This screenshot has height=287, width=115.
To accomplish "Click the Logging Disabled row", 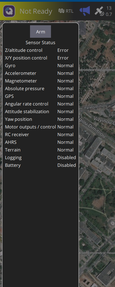I will tap(40, 158).
